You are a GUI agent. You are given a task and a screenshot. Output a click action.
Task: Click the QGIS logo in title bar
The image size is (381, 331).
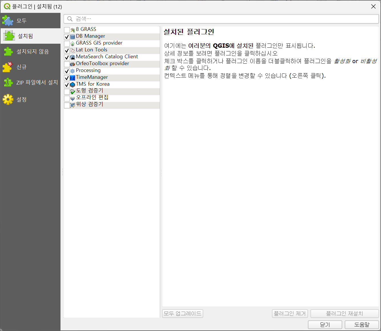point(7,6)
